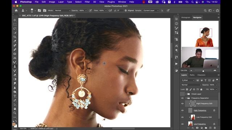
Task: Select the Lasso tool
Action: pyautogui.click(x=15, y=29)
